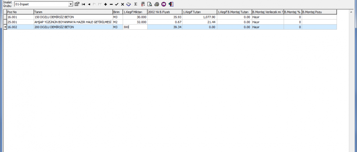Select row 25.001 via its row indicator
The image size is (357, 152).
coord(5,22)
